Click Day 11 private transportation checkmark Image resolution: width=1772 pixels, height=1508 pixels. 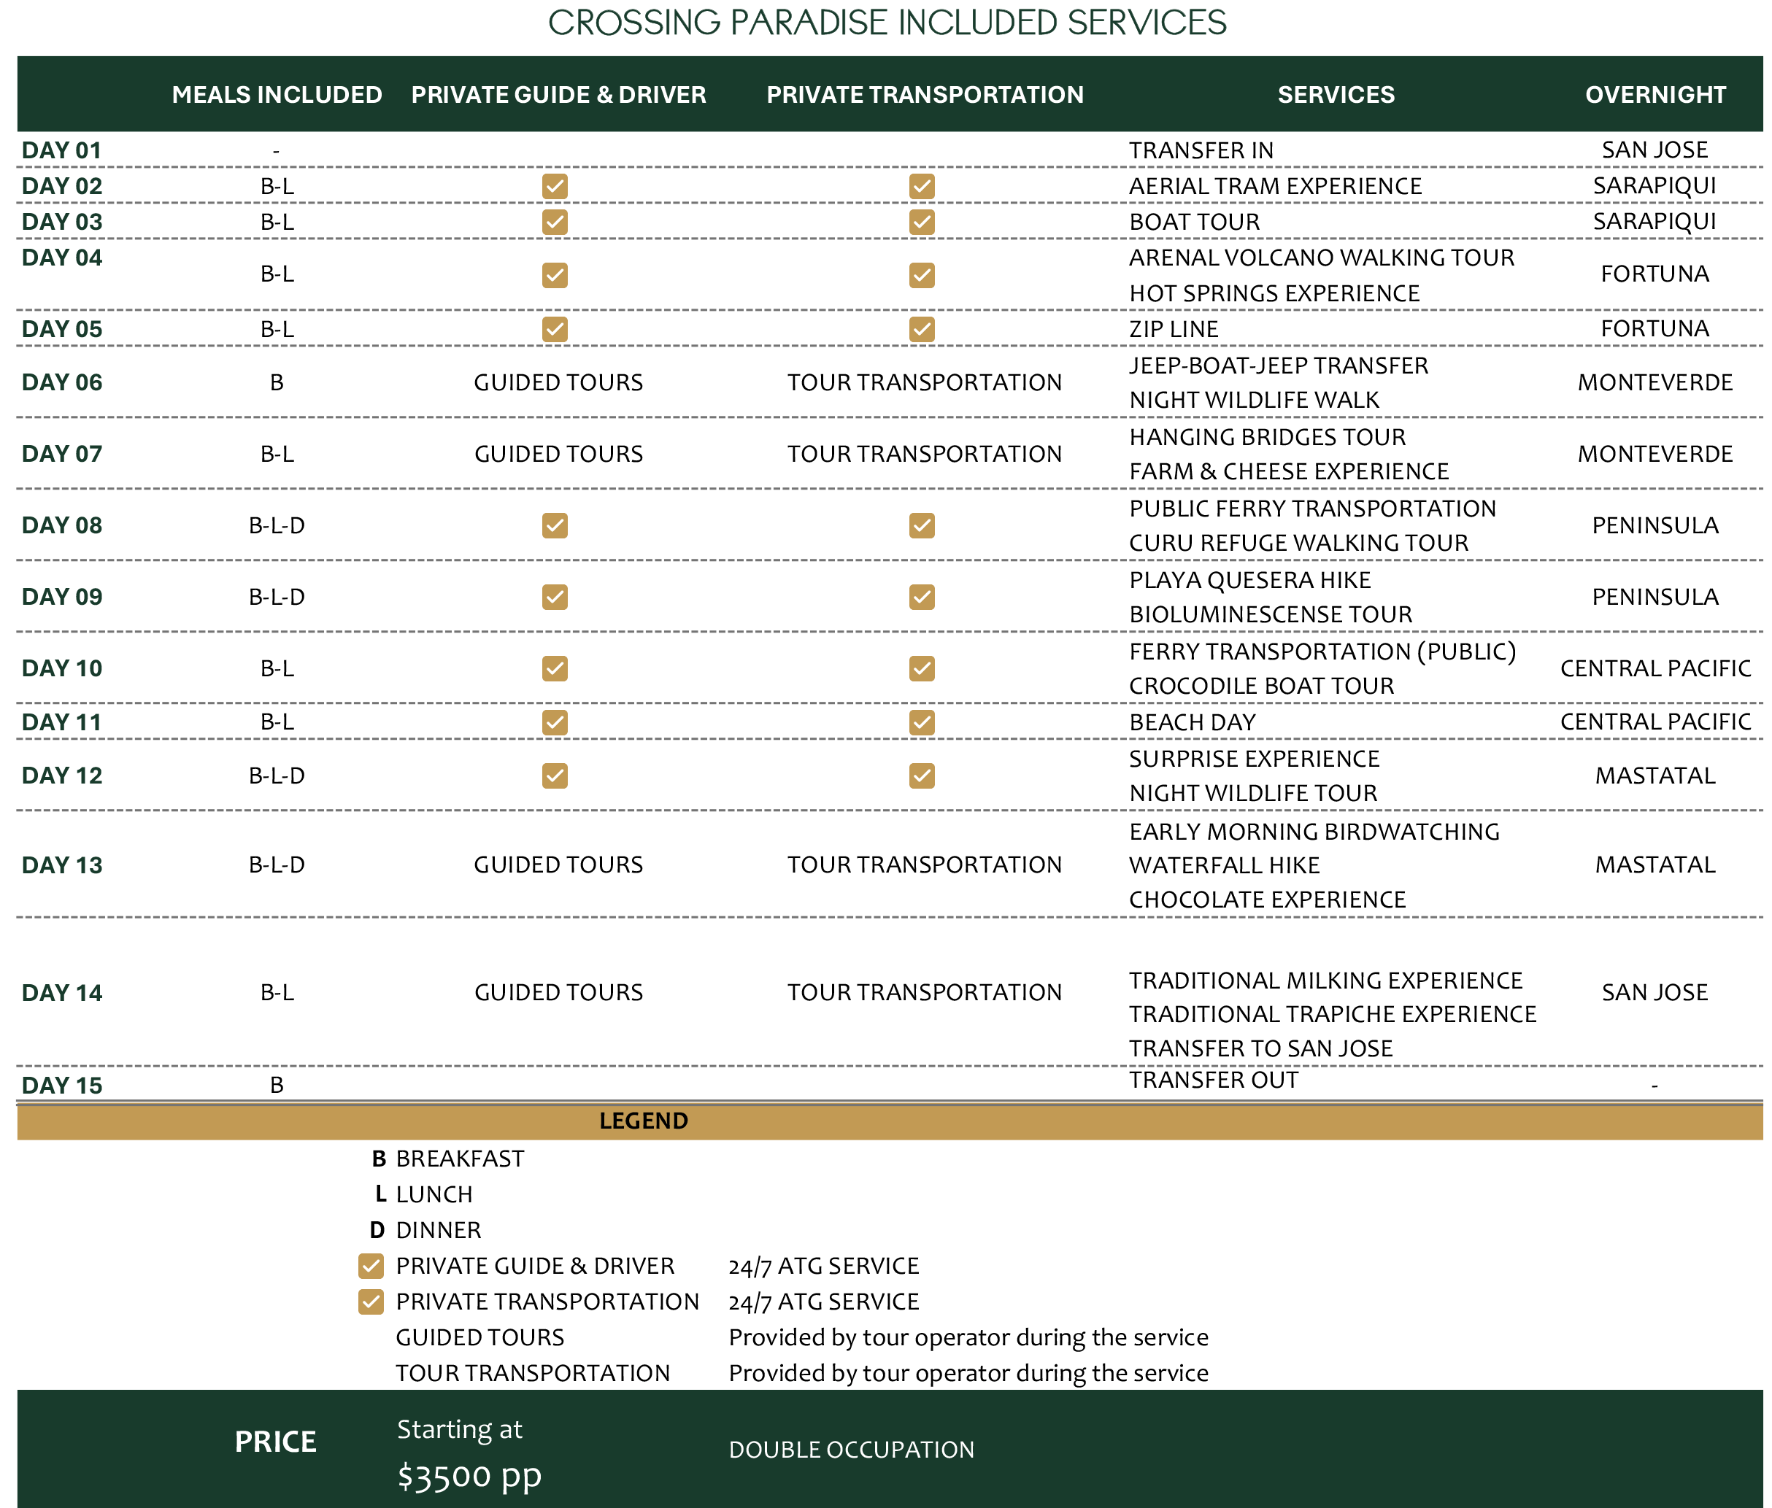click(x=922, y=722)
